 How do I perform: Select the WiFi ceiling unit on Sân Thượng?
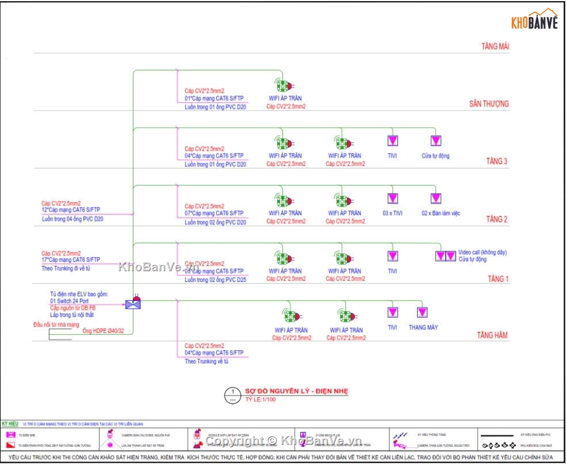[285, 86]
